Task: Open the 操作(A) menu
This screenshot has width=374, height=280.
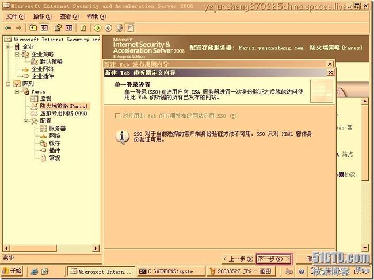Action: click(x=43, y=17)
